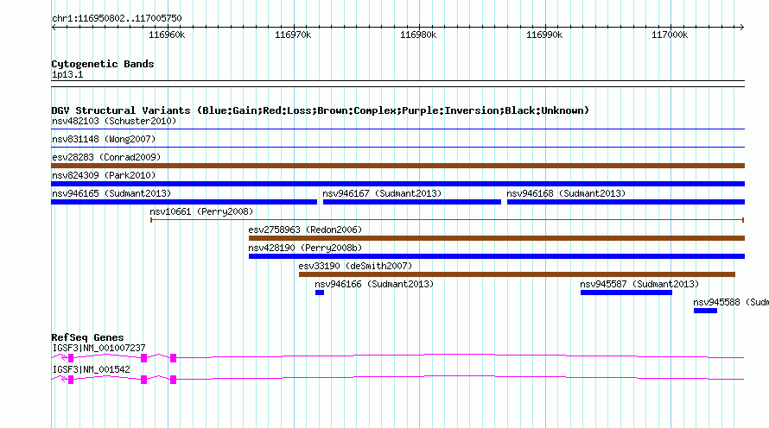Open variant nsv824309 (Park2010) label

pyautogui.click(x=104, y=175)
